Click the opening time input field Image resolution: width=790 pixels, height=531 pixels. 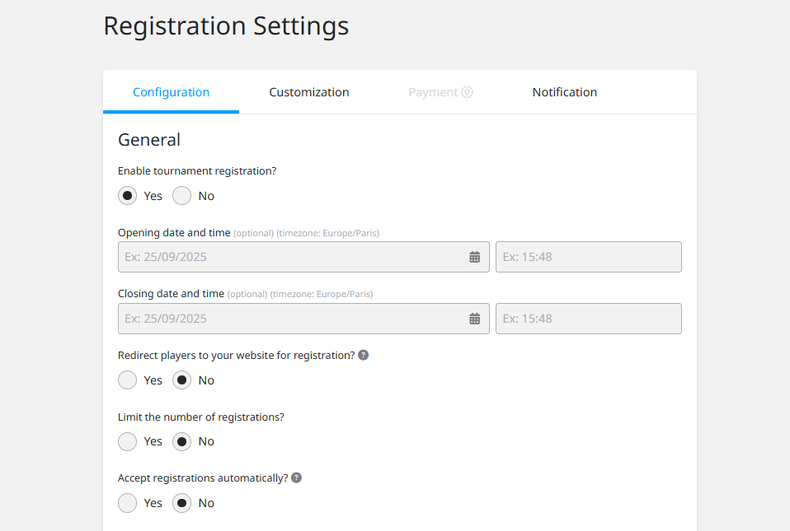[x=588, y=257]
